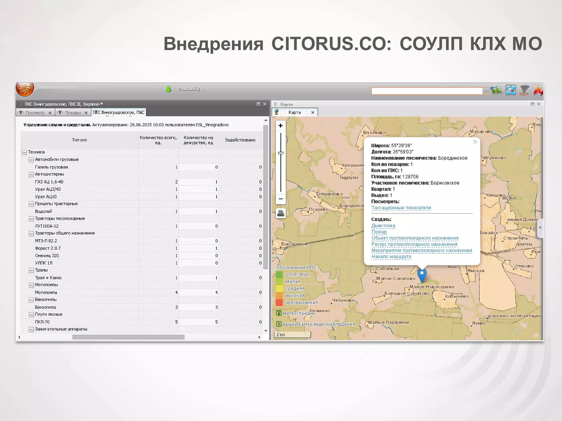Select the Урал АЦ3/40 row

(142, 189)
